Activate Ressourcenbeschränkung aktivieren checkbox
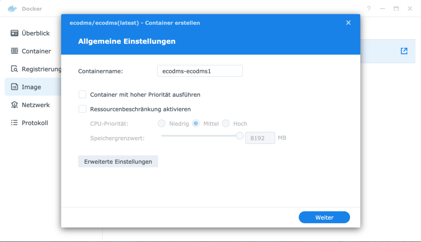421x242 pixels. click(82, 109)
